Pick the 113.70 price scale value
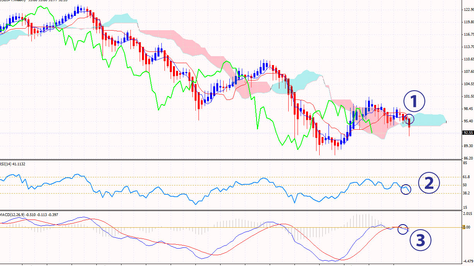 point(468,47)
